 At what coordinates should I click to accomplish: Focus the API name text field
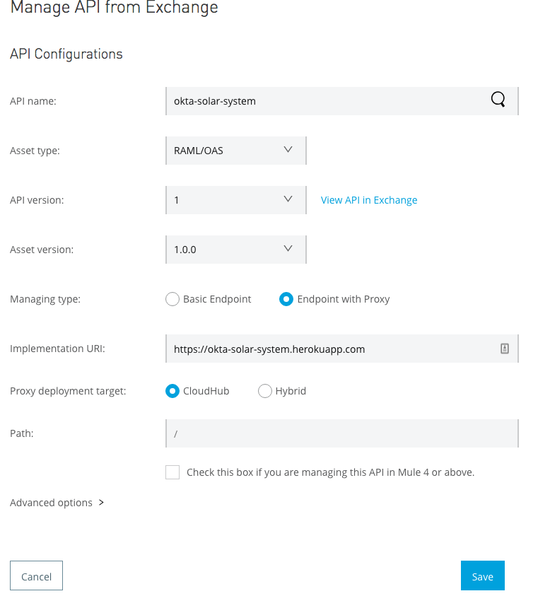(x=325, y=101)
